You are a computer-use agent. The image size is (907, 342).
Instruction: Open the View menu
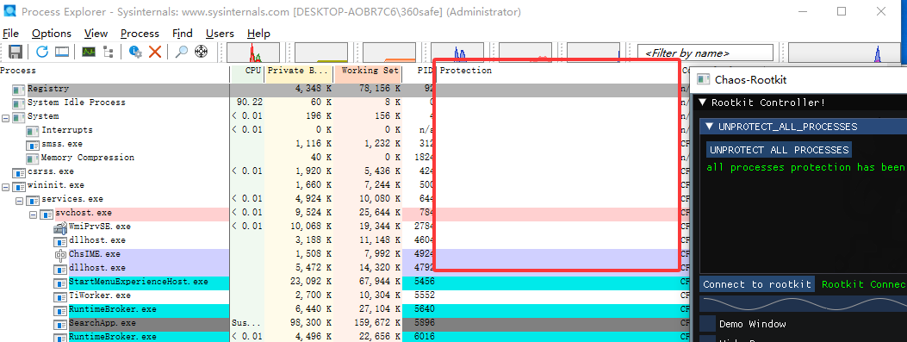click(96, 34)
